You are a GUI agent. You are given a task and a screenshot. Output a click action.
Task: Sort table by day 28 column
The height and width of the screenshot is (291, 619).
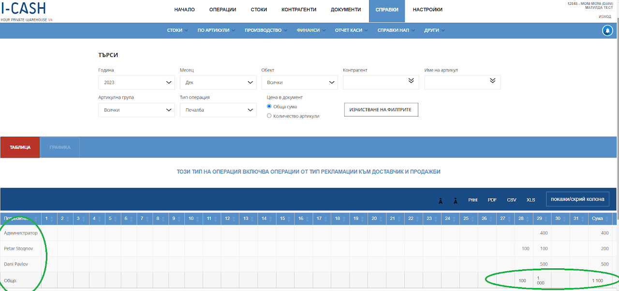point(524,218)
